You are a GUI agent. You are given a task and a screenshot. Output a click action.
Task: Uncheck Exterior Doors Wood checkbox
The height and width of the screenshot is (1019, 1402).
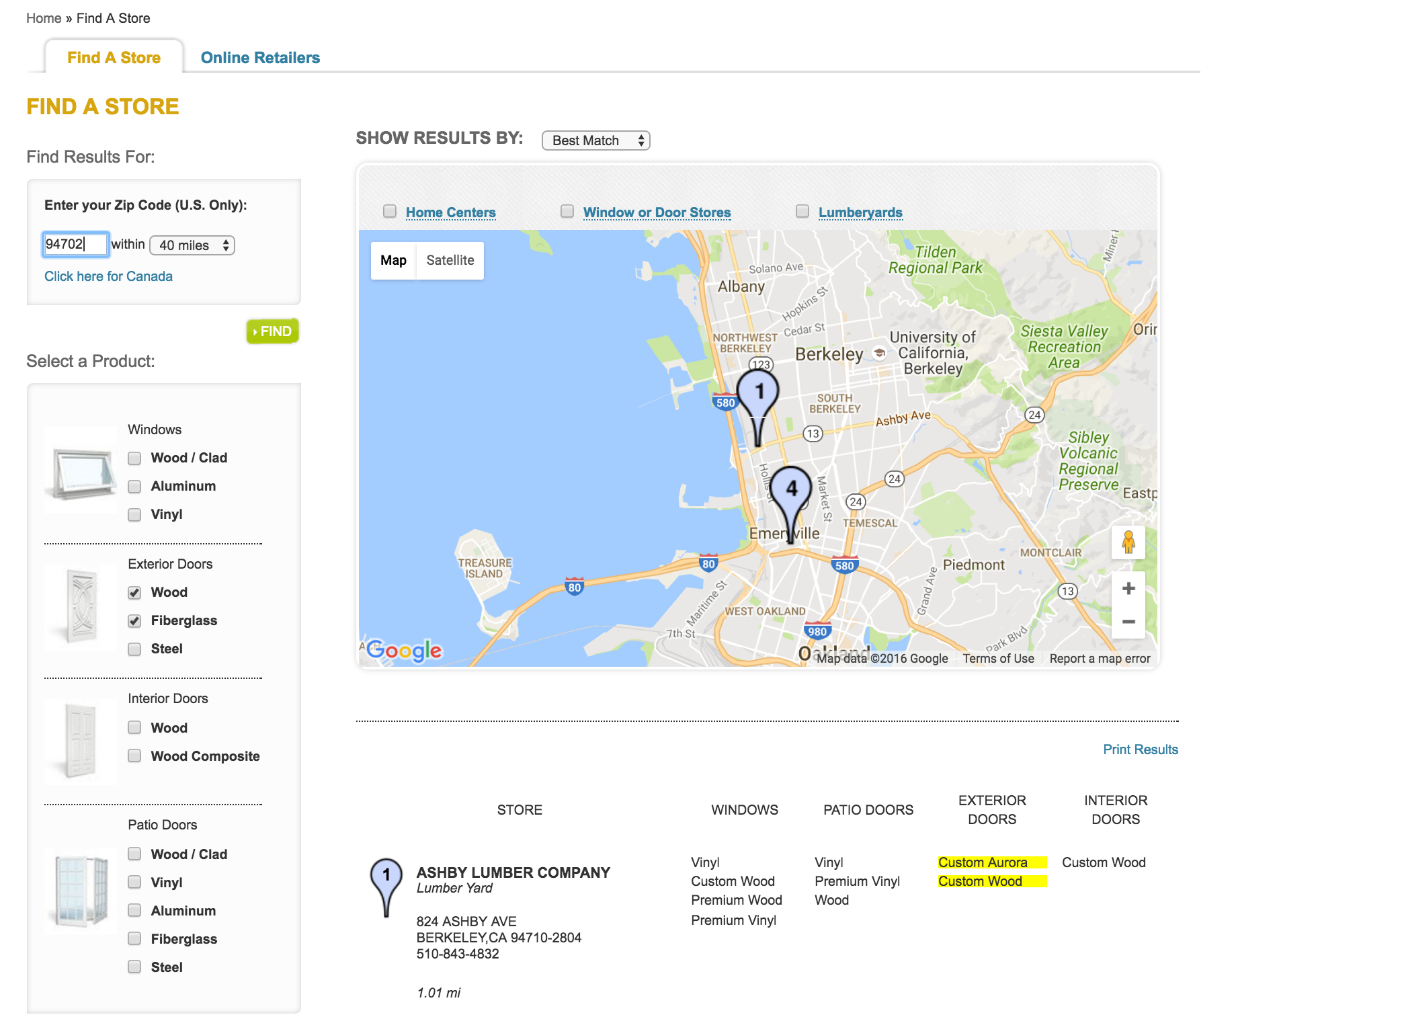134,592
